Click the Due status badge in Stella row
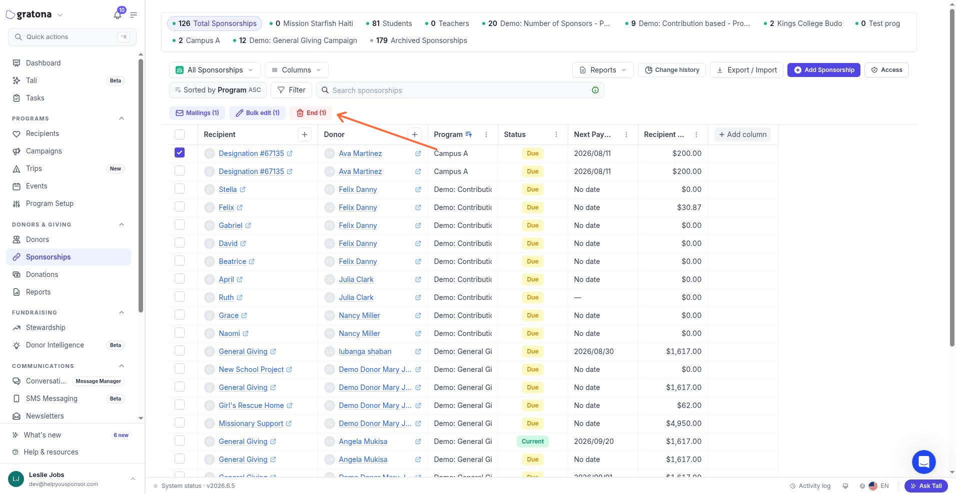 [533, 189]
